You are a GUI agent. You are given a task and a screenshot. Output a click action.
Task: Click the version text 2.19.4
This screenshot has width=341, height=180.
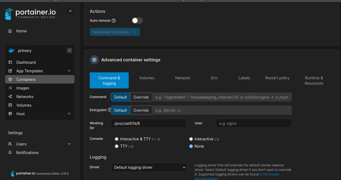pos(65,174)
